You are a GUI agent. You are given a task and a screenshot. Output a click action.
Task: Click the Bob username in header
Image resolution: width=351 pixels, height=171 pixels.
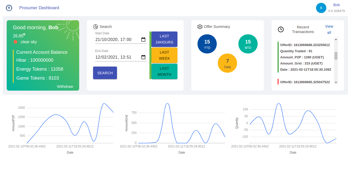[x=337, y=5]
